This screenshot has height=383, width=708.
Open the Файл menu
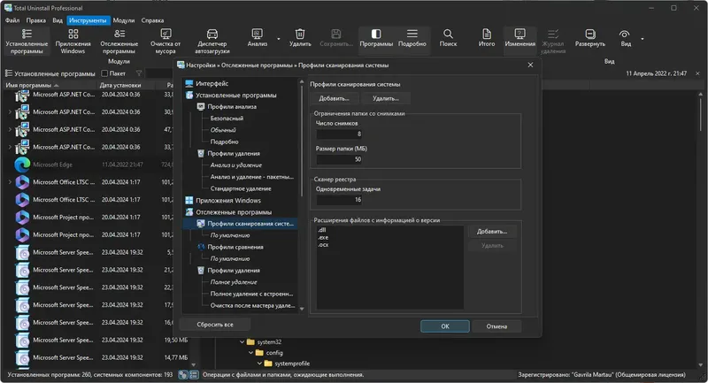tap(12, 20)
